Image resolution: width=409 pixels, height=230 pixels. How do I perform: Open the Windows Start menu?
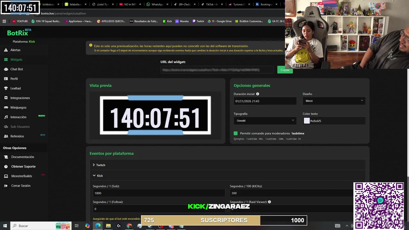pos(5,226)
